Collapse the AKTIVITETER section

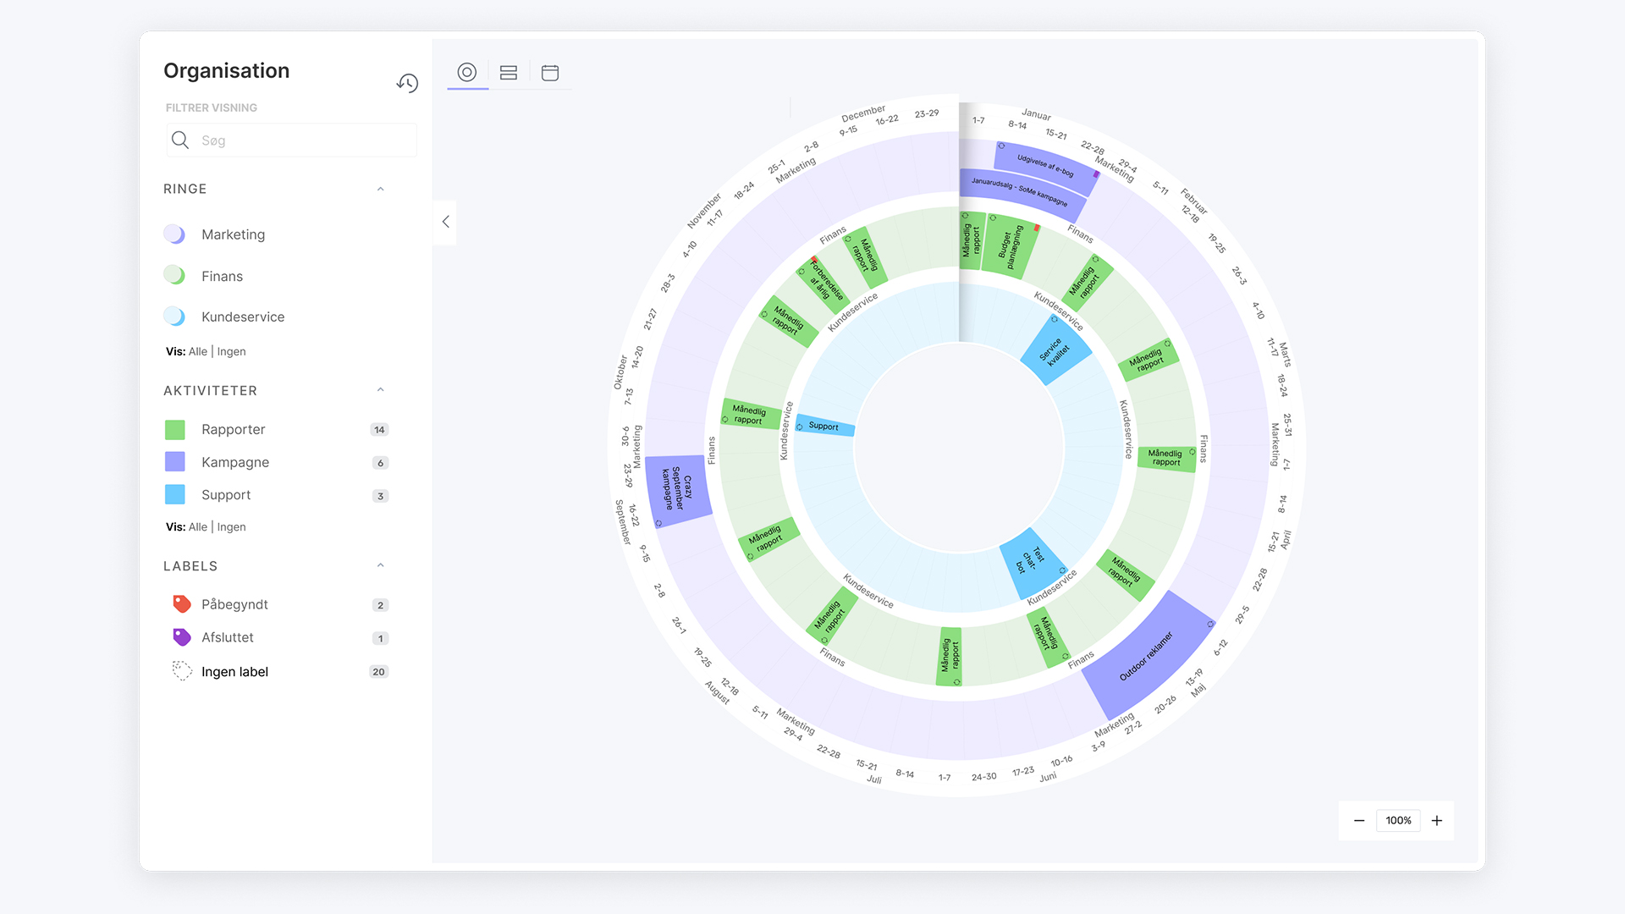click(381, 390)
